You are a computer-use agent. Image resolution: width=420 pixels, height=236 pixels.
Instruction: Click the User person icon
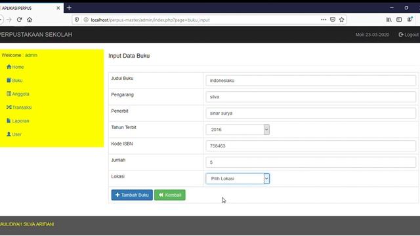9,134
